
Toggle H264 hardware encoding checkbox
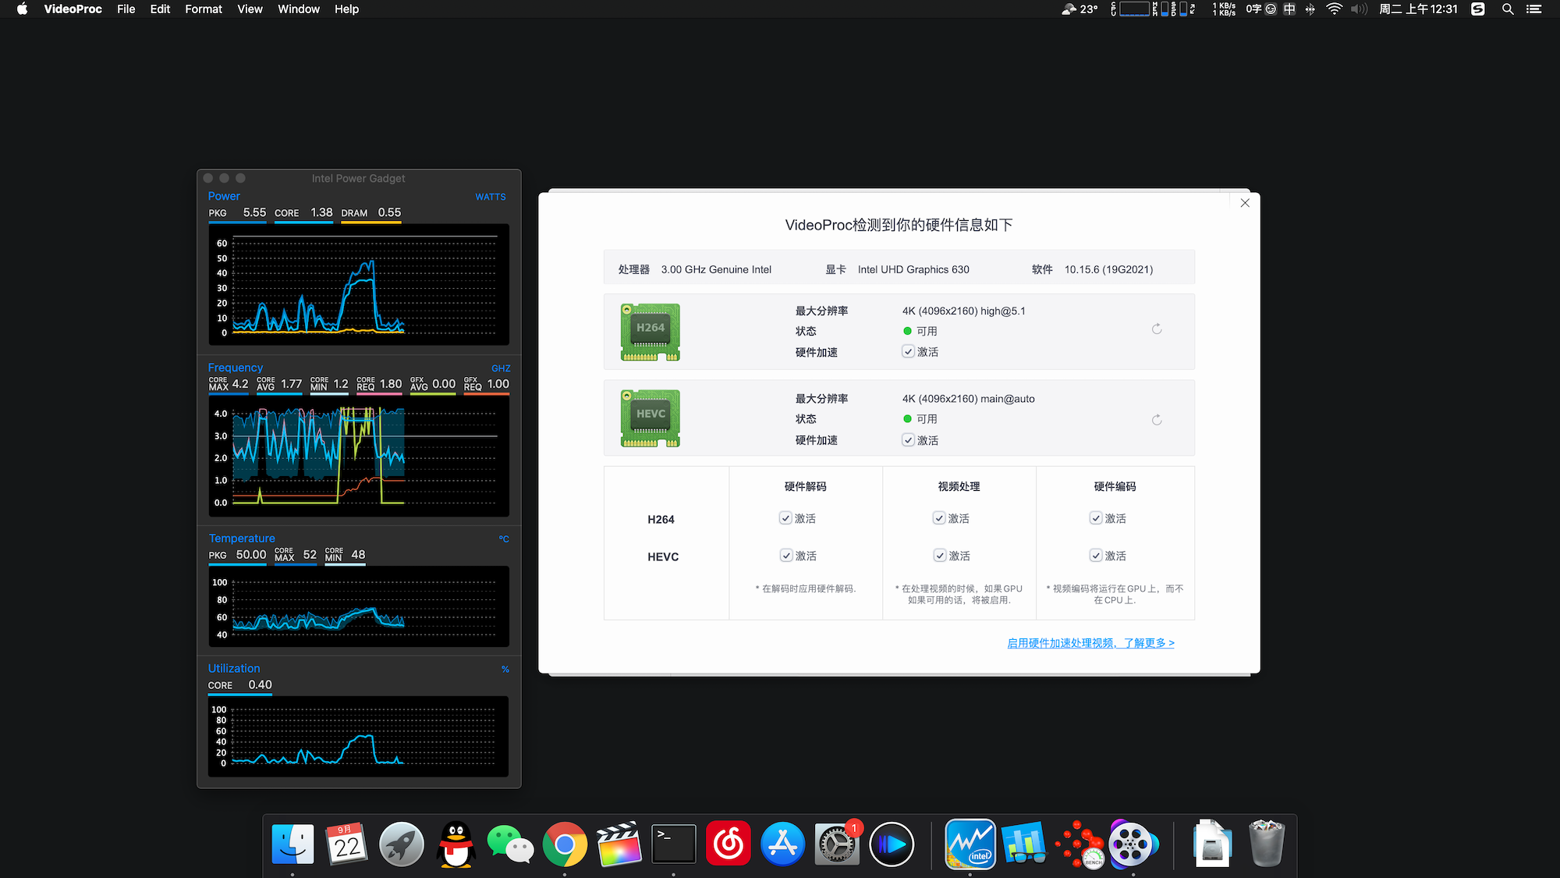(x=1096, y=518)
